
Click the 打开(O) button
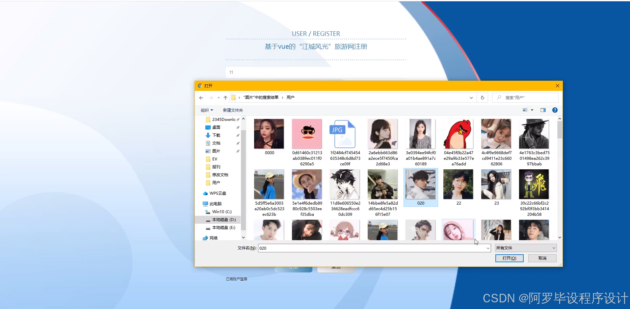pyautogui.click(x=509, y=258)
